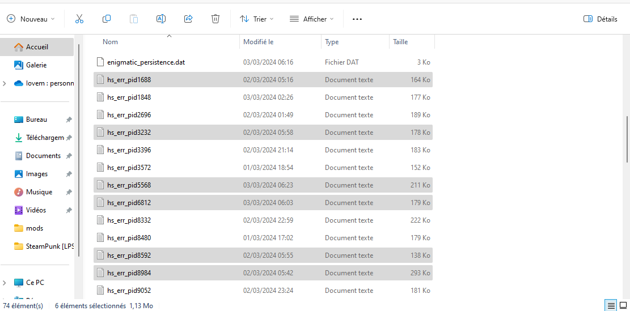Expand the Ce PC chevron
Image resolution: width=630 pixels, height=311 pixels.
5,283
